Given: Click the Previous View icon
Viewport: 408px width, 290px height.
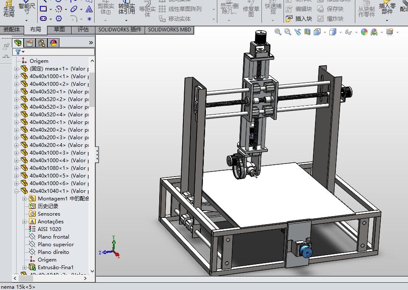Looking at the screenshot, I should (x=298, y=32).
